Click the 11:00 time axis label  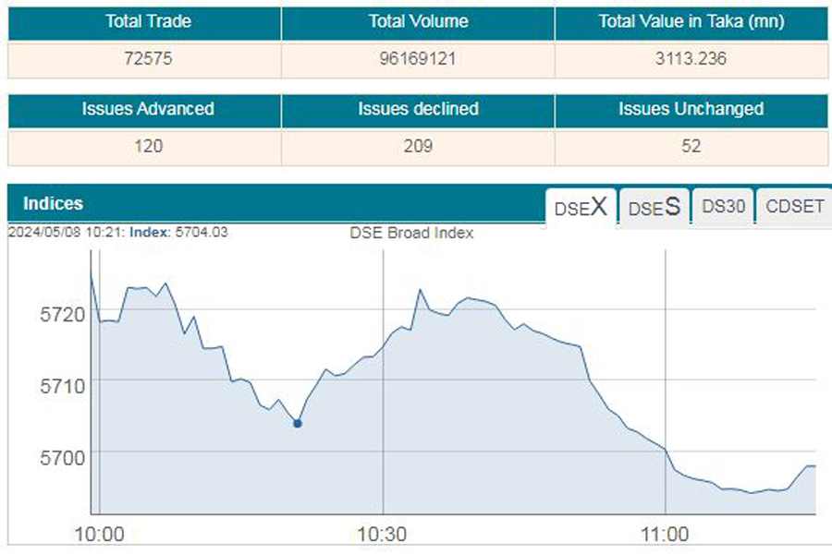coord(666,535)
